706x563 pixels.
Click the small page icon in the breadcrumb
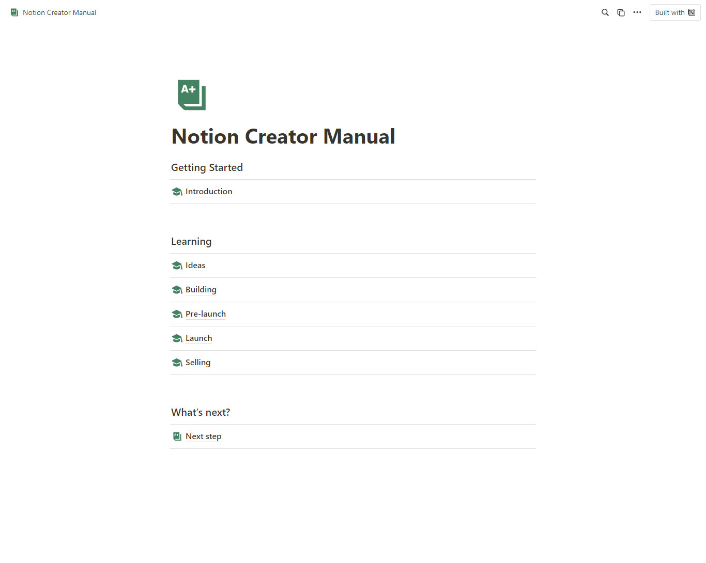[14, 12]
